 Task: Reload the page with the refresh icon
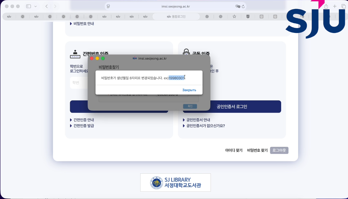point(243,6)
